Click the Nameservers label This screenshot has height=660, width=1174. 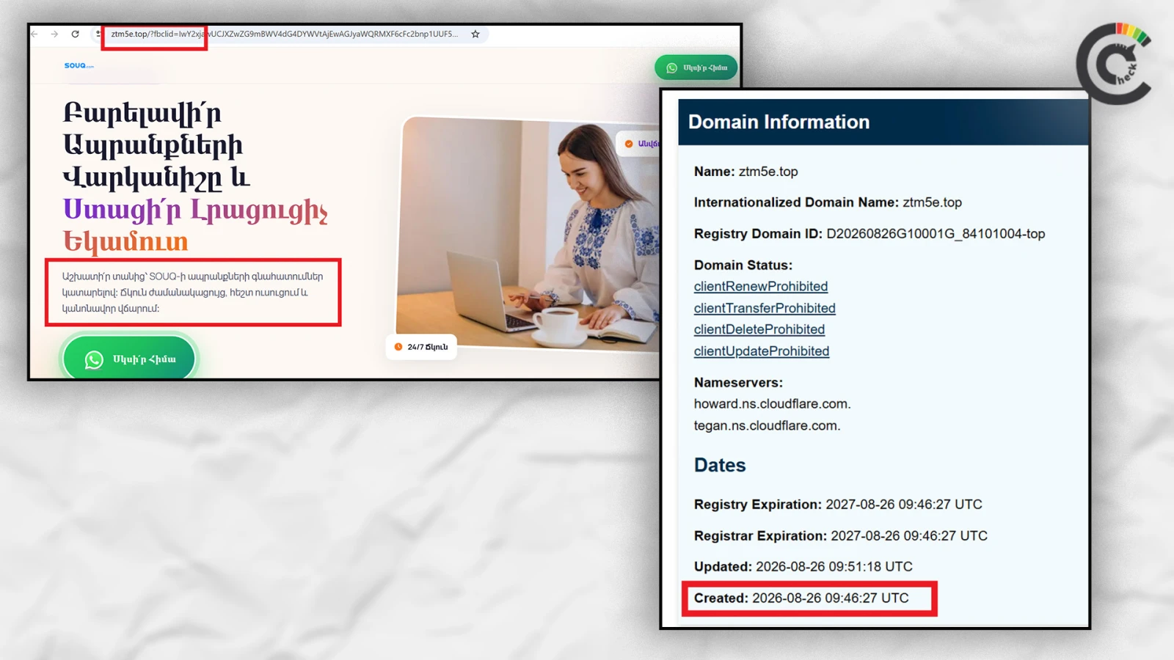738,383
